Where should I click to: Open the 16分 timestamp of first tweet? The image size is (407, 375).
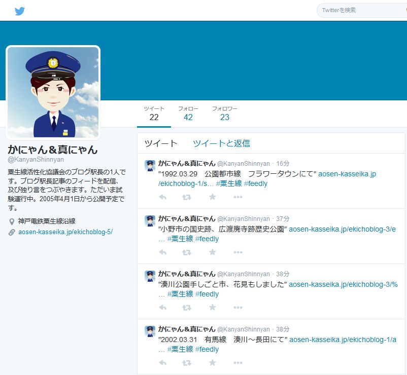[283, 164]
